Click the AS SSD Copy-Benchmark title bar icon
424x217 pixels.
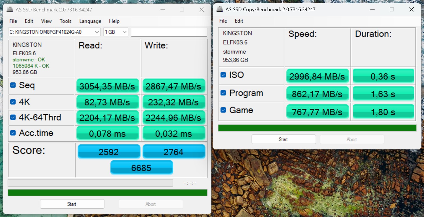tap(220, 9)
